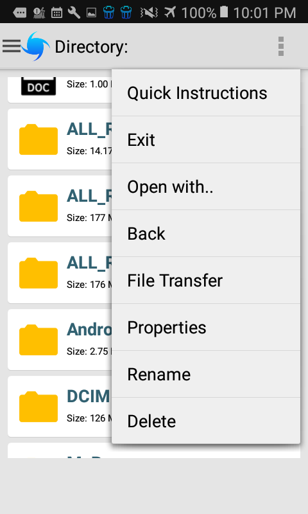Image resolution: width=308 pixels, height=514 pixels.
Task: Tap folder icon with size 176
Action: [x=38, y=273]
